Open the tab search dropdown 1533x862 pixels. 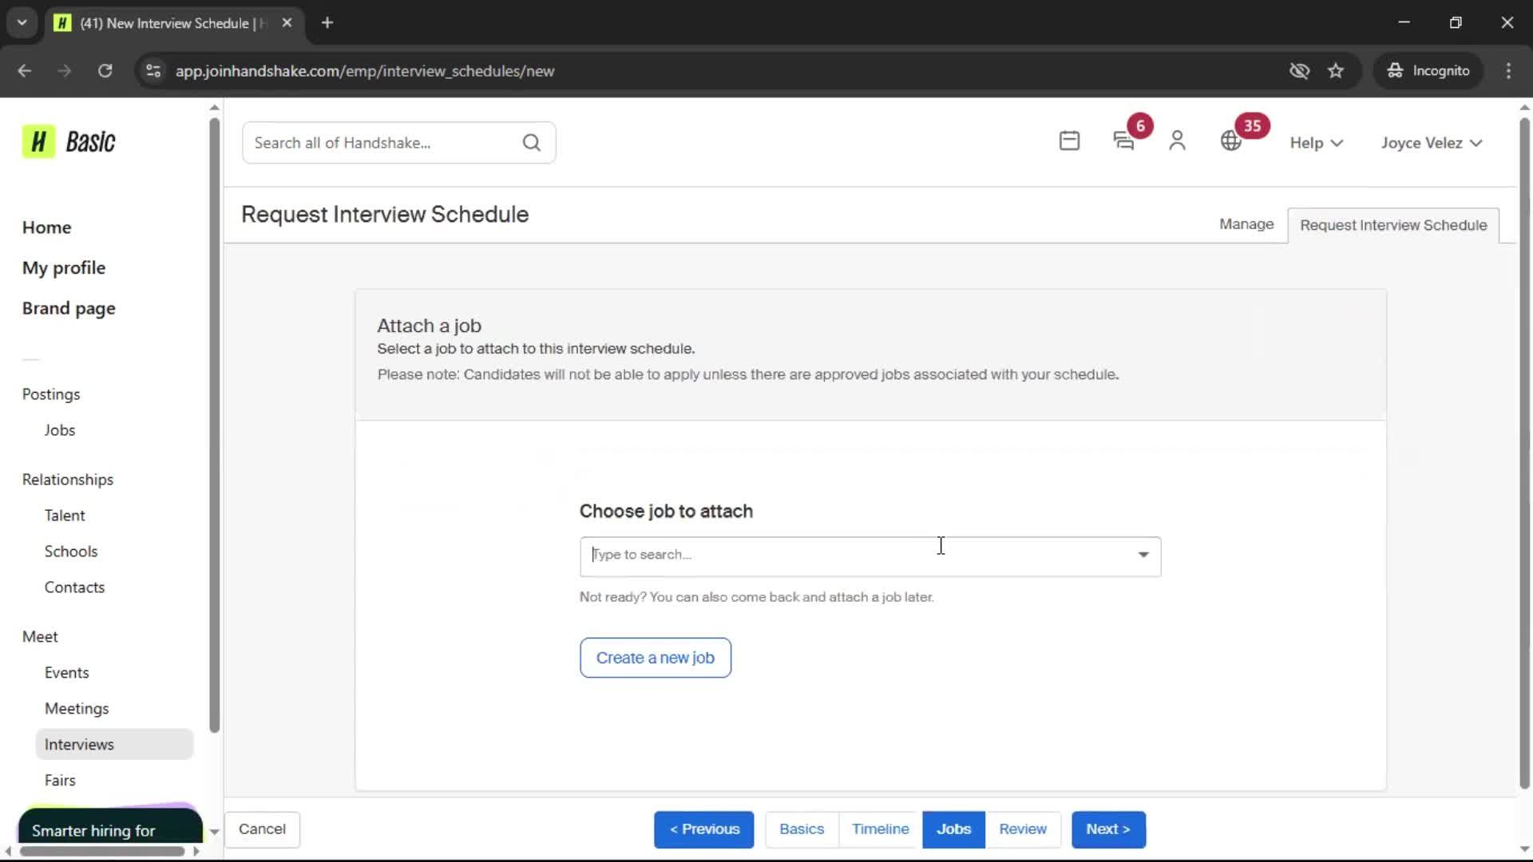click(x=22, y=23)
